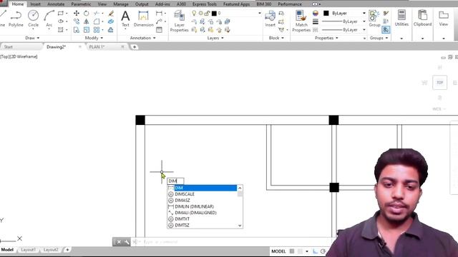Activate the Rotate tool in Modify panel
The image size is (458, 257).
coord(87,13)
